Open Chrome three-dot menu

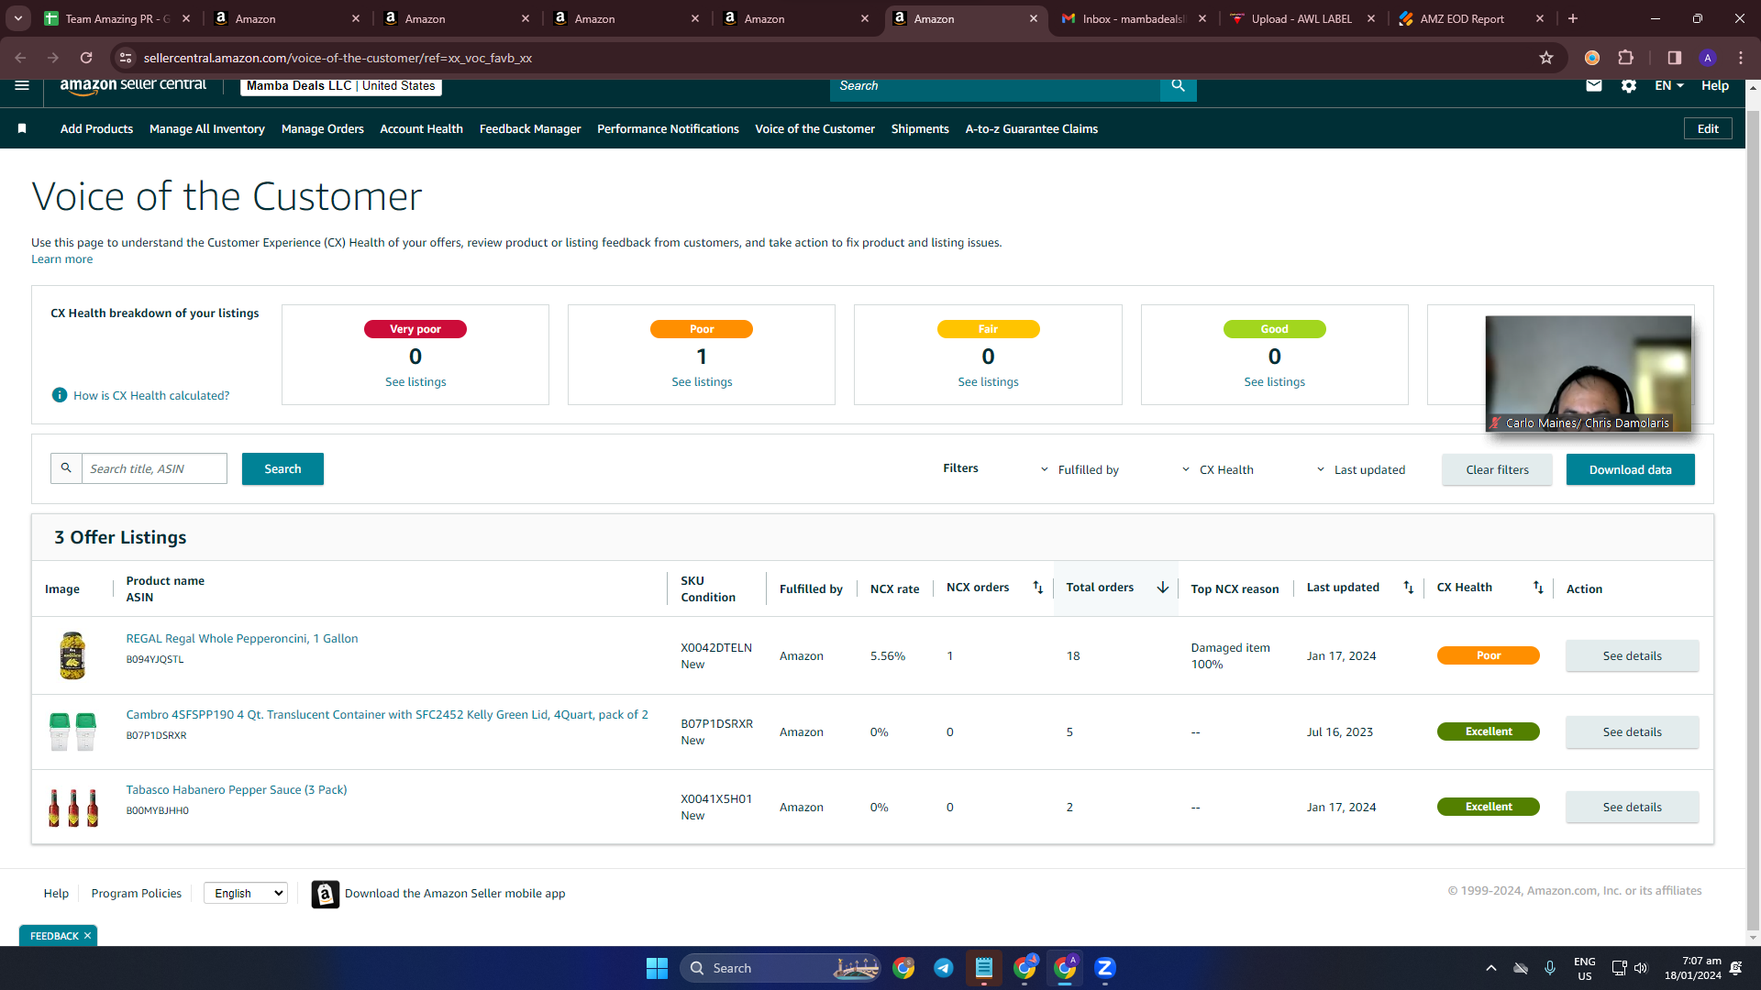1741,58
